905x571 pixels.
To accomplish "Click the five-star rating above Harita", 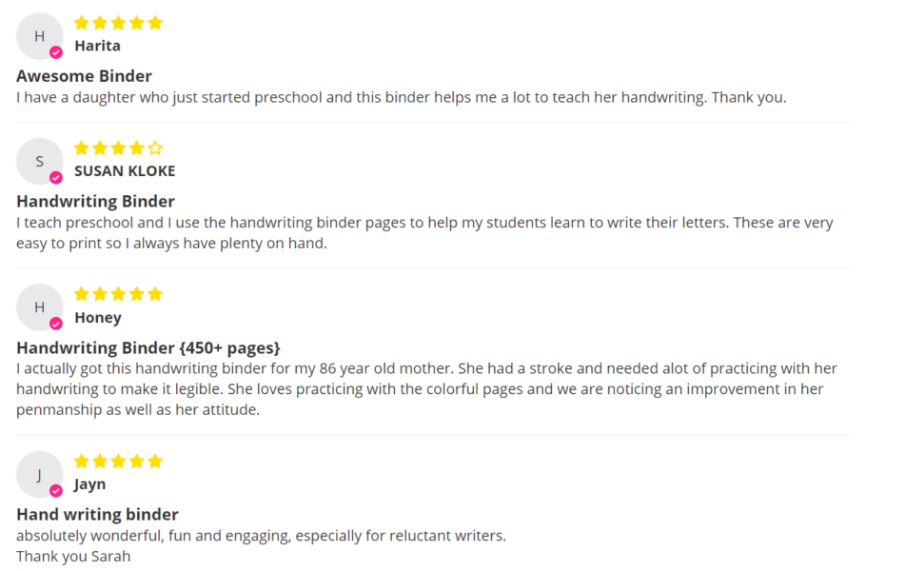I will [x=118, y=23].
